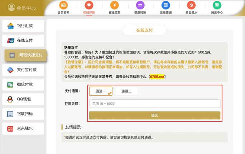
Task: Click the 额度转换 transfer icon
Action: pyautogui.click(x=140, y=5)
